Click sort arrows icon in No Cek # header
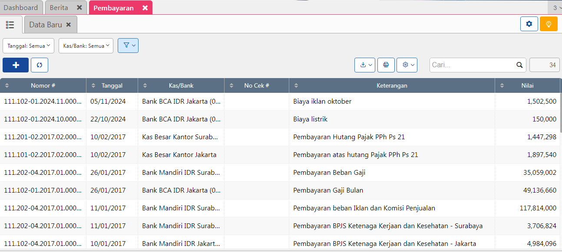 [x=231, y=86]
